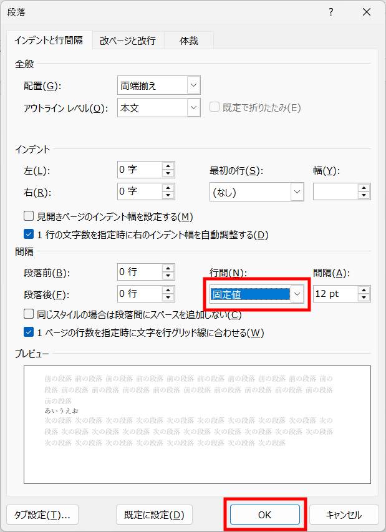Decrease 間隔 12 pt with down arrow

pos(364,298)
